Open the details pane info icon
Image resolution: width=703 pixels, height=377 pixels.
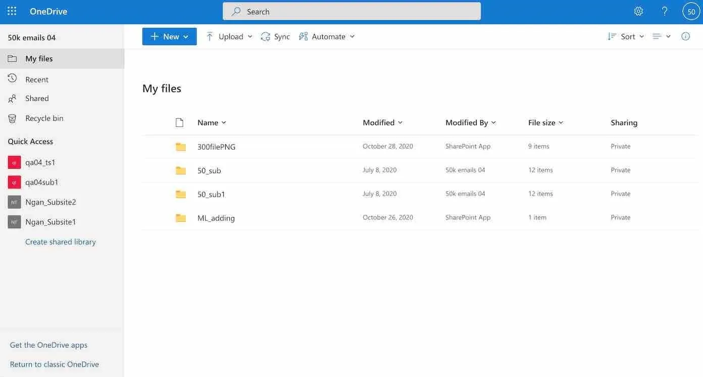[685, 36]
